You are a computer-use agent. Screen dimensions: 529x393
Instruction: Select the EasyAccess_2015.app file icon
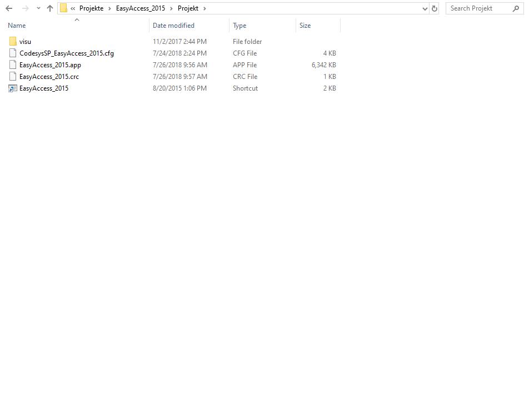point(12,64)
